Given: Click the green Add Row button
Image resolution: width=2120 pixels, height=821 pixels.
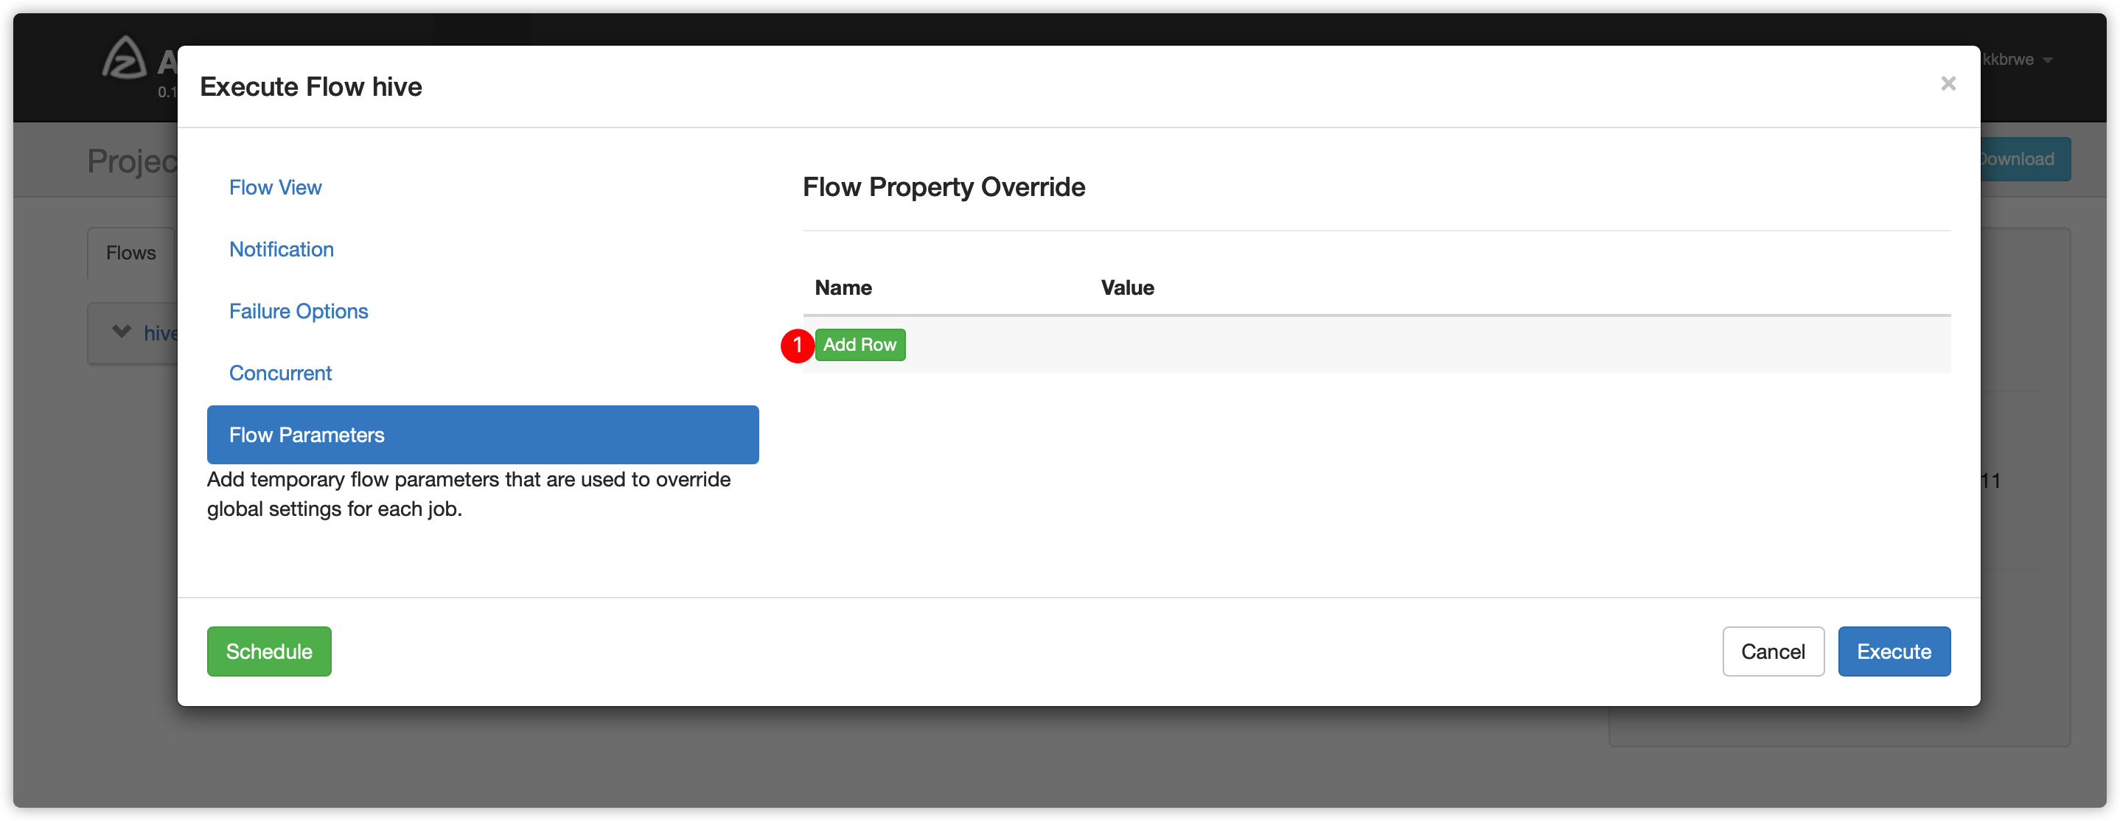Looking at the screenshot, I should tap(860, 343).
